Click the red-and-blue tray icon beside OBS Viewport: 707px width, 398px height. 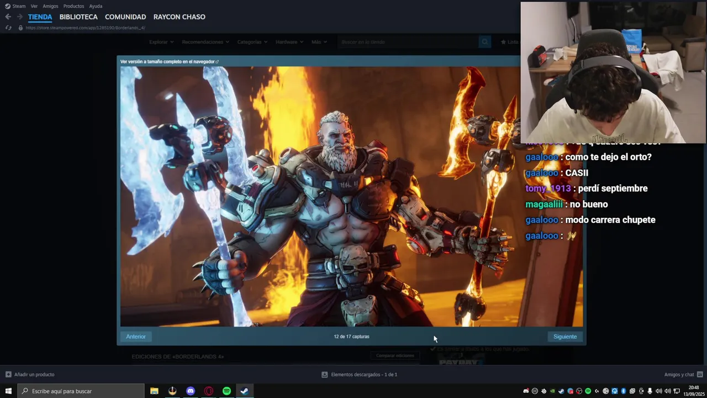570,391
